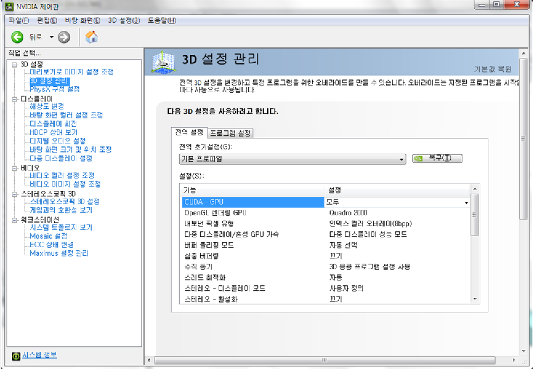Open 미리보기로 이미지 설정 조정
Viewport: 533px width, 369px height.
coord(72,72)
